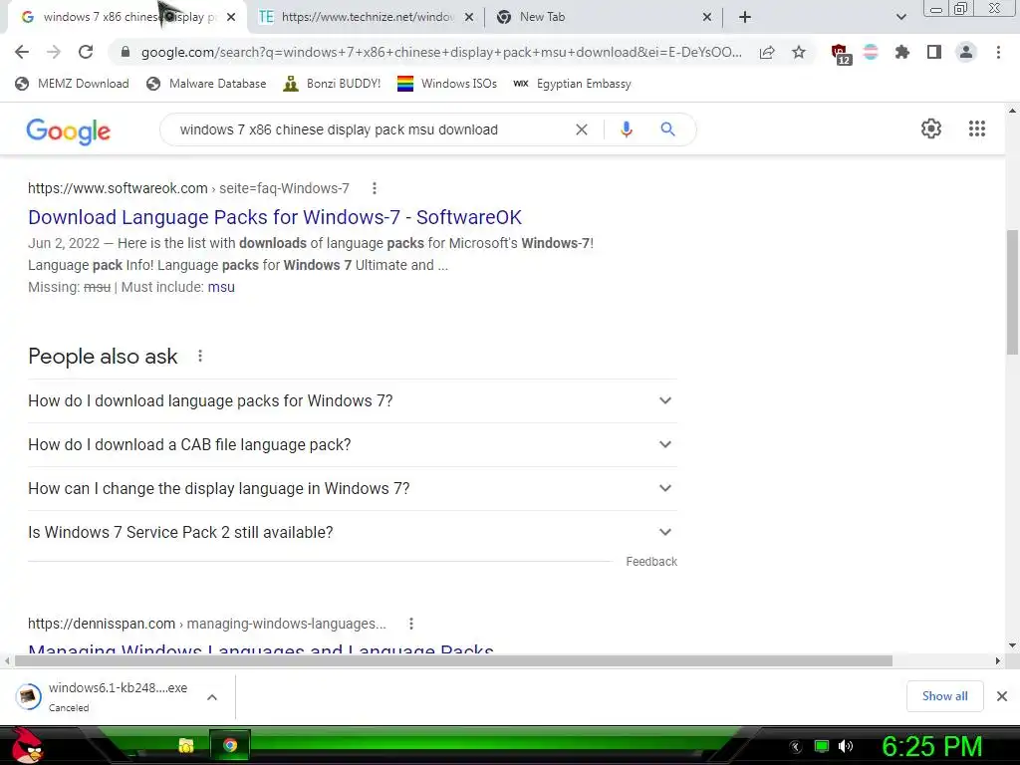Open the striped round extension icon
This screenshot has width=1020, height=765.
[871, 52]
